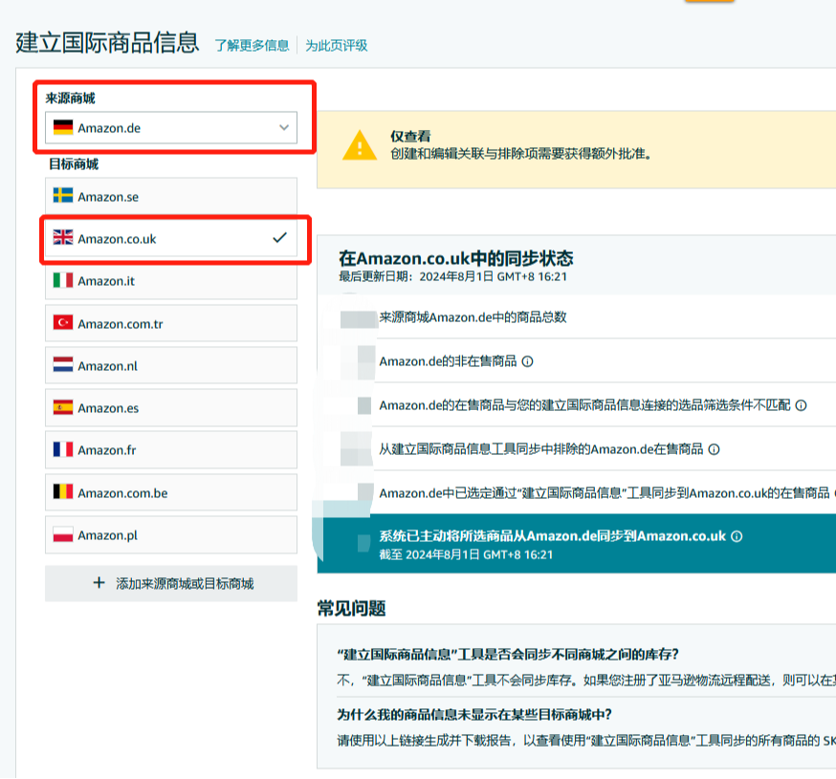836x779 pixels.
Task: Click the teal 系统已主动将所选商品 sync row
Action: pos(577,544)
